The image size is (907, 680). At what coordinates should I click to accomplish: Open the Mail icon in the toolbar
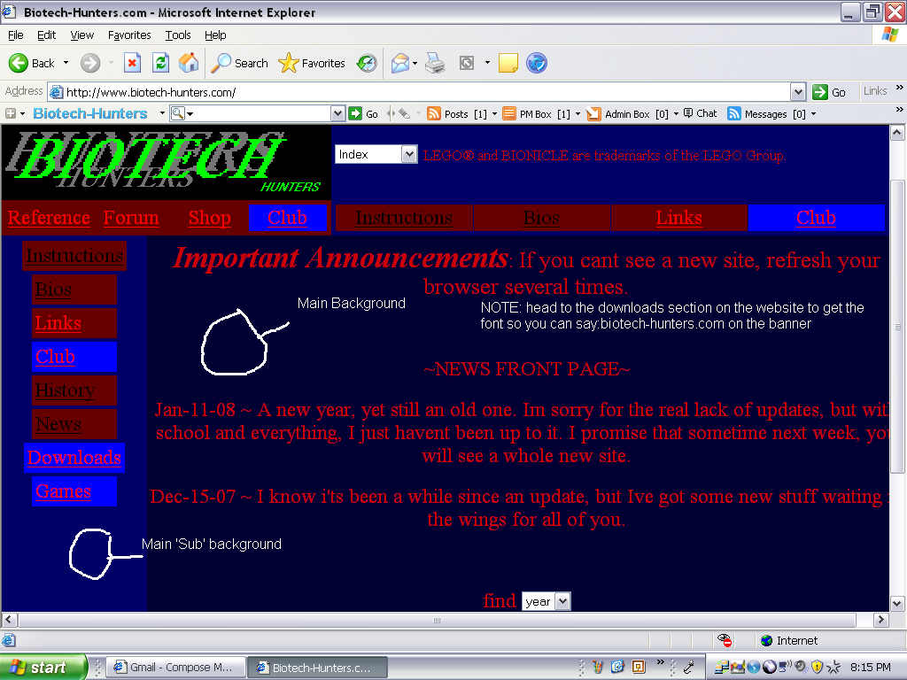click(x=400, y=63)
